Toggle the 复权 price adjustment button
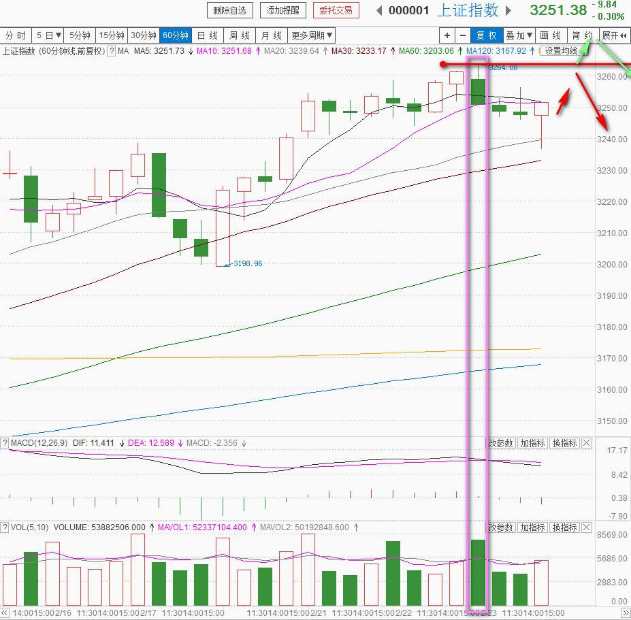Image resolution: width=631 pixels, height=620 pixels. (x=487, y=35)
